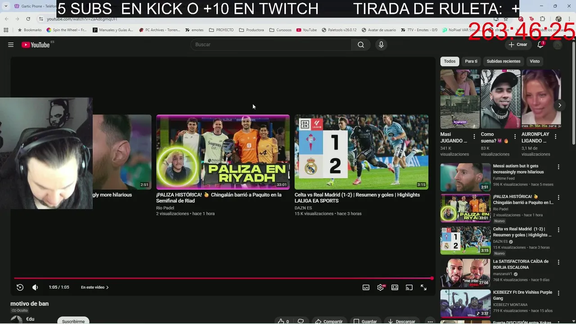Open options for Messi autism video

pos(558,166)
